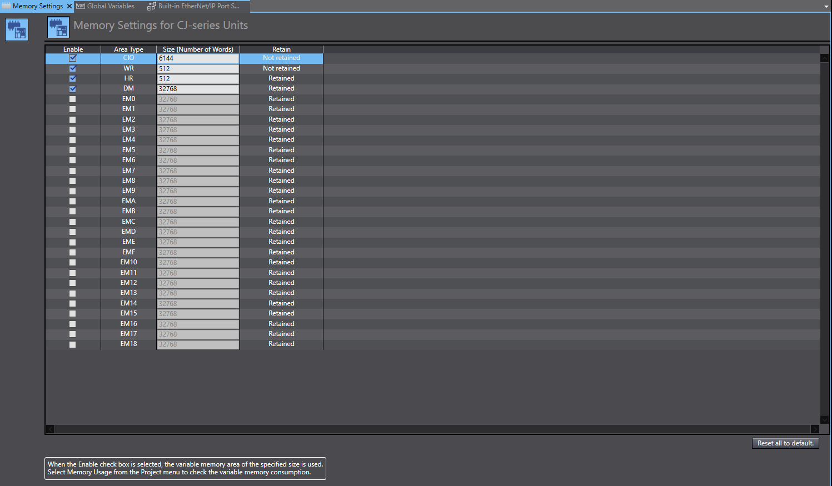Check the EM2 enable checkbox
Viewport: 832px width, 486px height.
73,119
